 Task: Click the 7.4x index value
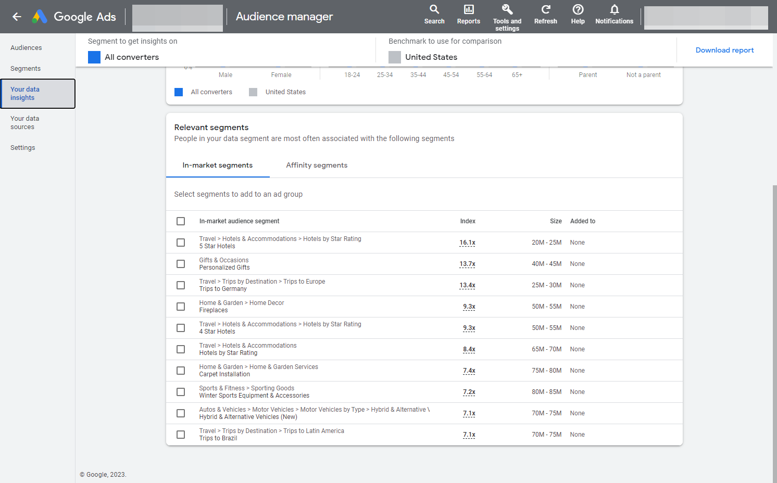[469, 371]
